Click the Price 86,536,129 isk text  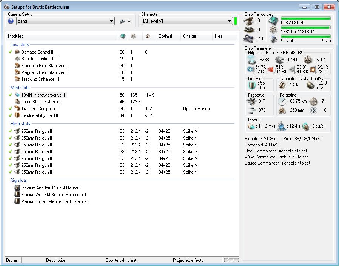click(302, 139)
